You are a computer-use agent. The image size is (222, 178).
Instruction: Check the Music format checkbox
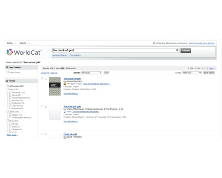pyautogui.click(x=8, y=121)
